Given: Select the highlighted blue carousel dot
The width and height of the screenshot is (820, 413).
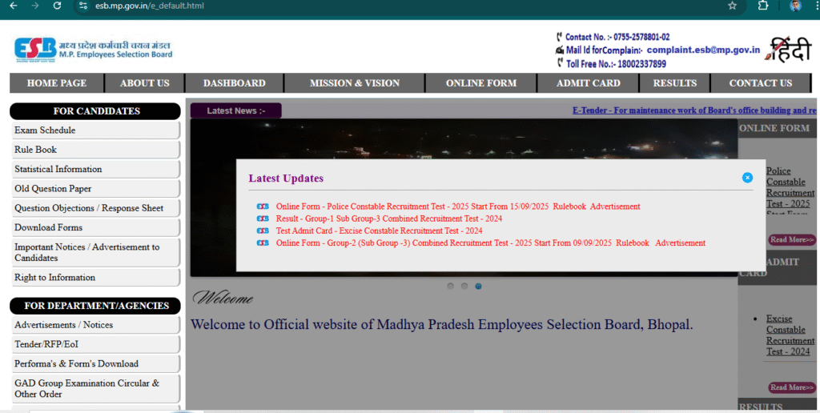Looking at the screenshot, I should point(478,286).
